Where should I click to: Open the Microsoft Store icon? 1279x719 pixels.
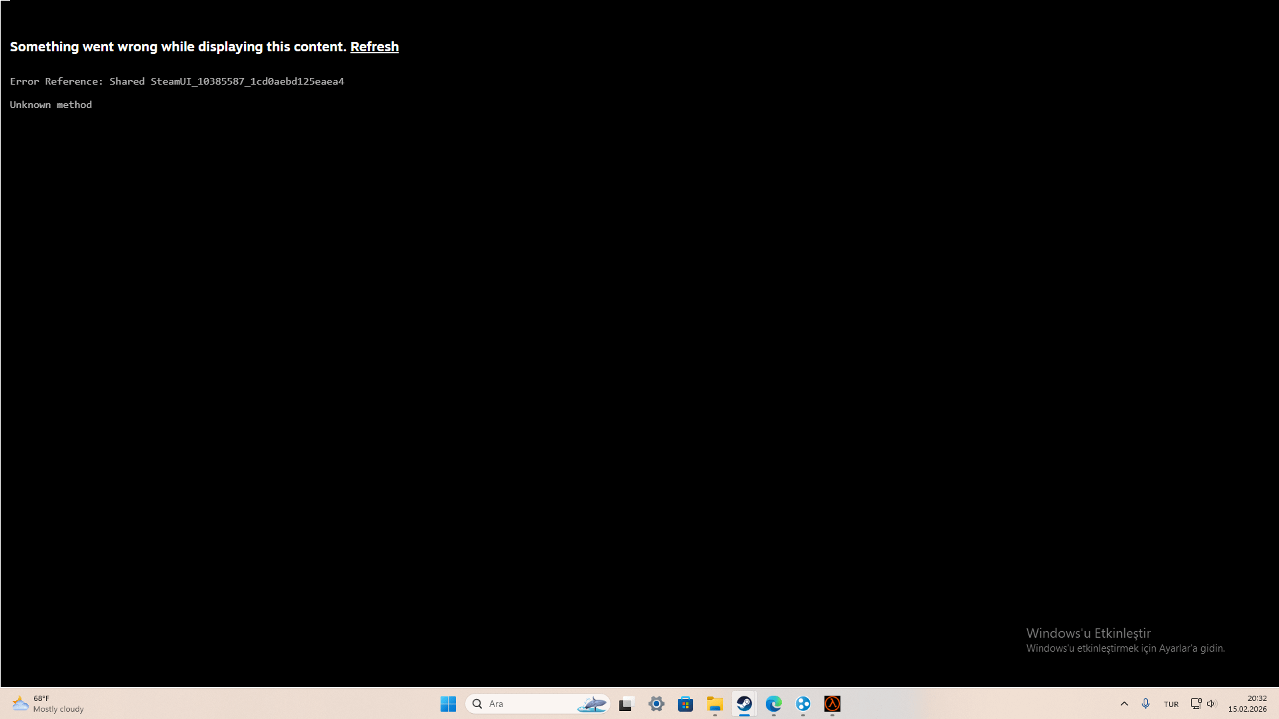[x=685, y=704]
